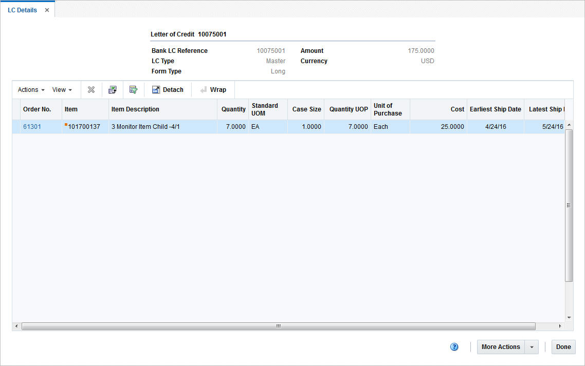
Task: Expand the More Actions dropdown arrow
Action: pyautogui.click(x=532, y=347)
